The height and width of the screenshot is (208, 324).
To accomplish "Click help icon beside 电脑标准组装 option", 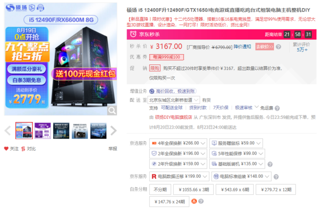I will point(276,177).
